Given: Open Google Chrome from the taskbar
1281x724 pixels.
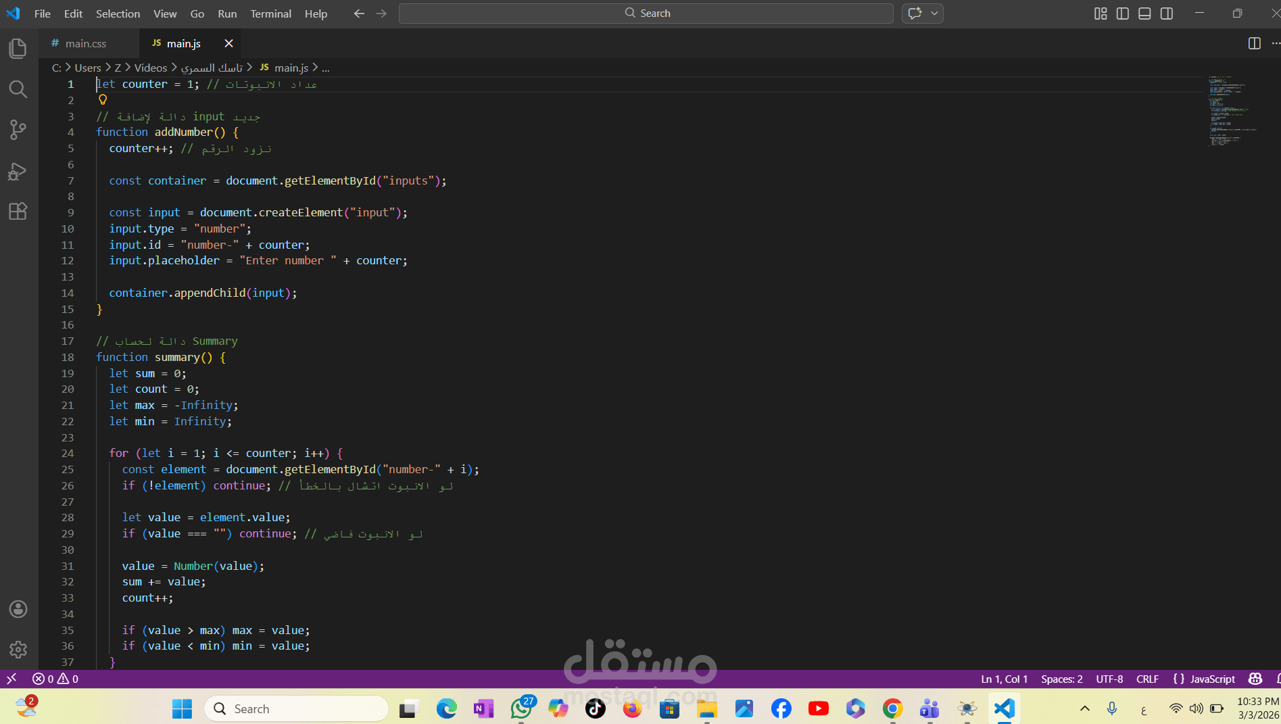Looking at the screenshot, I should (893, 708).
